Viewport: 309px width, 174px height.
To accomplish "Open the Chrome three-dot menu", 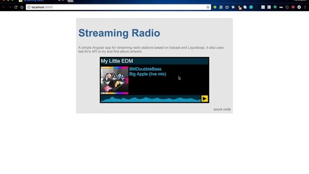I will tap(305, 7).
